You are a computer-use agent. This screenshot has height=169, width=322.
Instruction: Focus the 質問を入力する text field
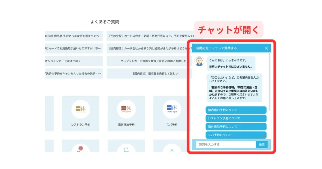[x=225, y=144]
